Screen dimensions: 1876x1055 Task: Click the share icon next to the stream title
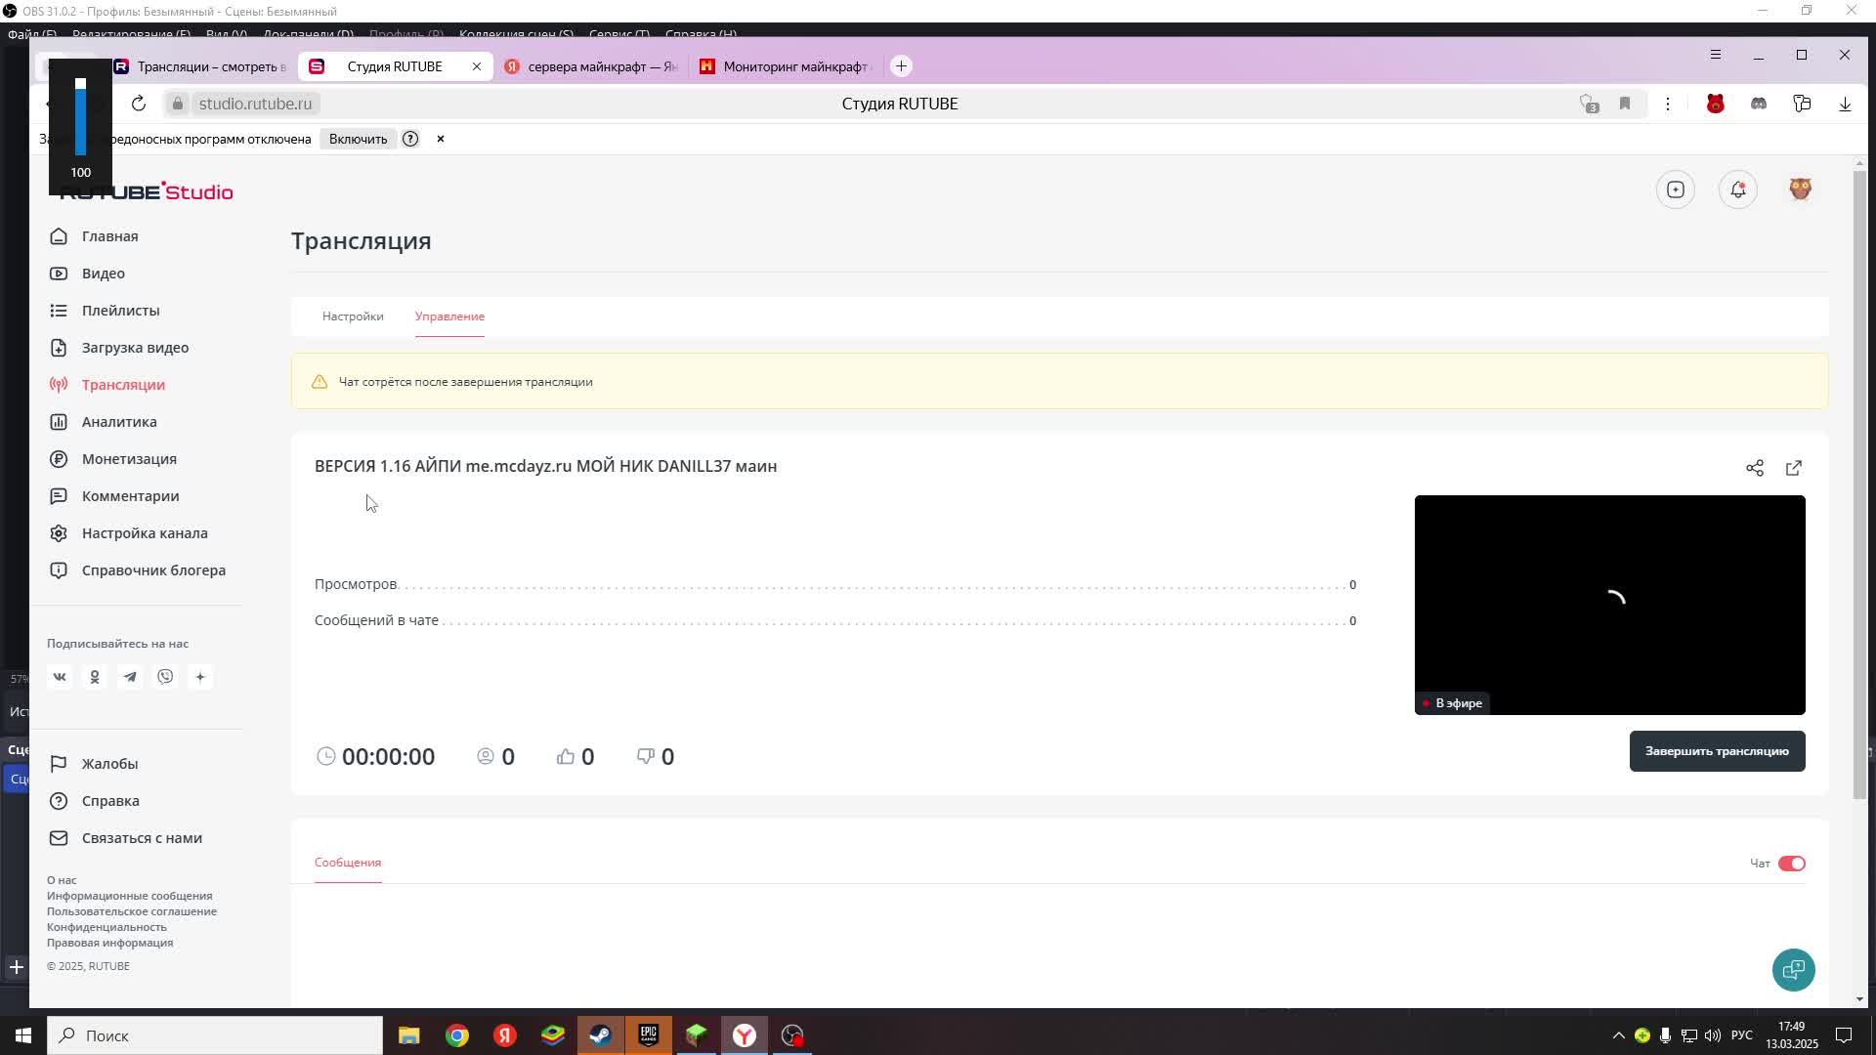(1755, 468)
